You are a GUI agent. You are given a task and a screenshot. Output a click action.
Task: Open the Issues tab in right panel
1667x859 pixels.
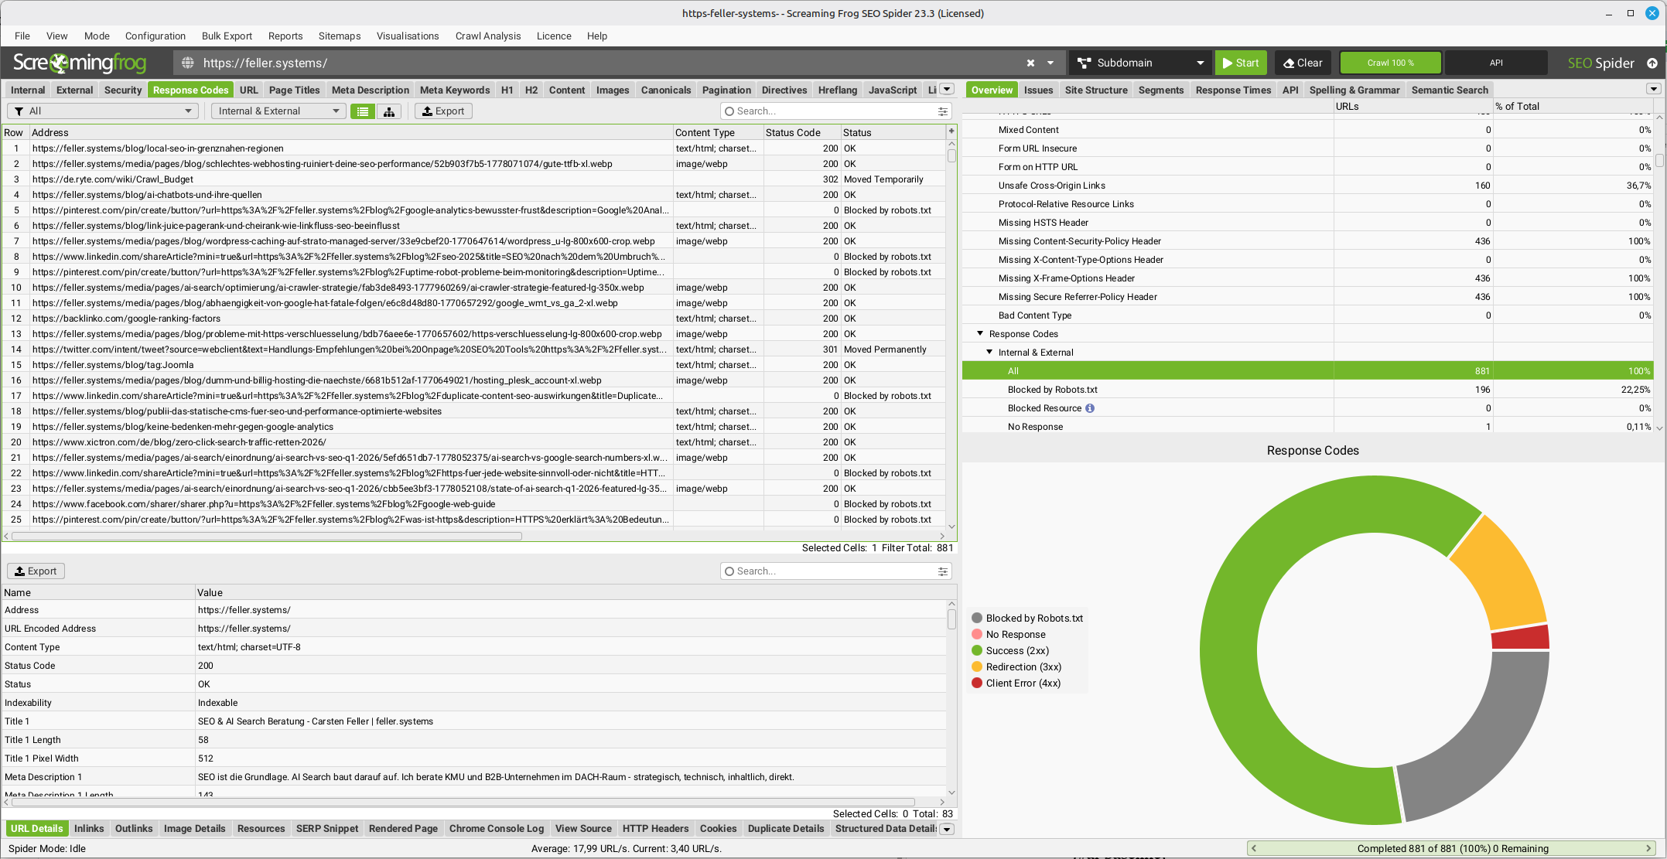point(1038,90)
